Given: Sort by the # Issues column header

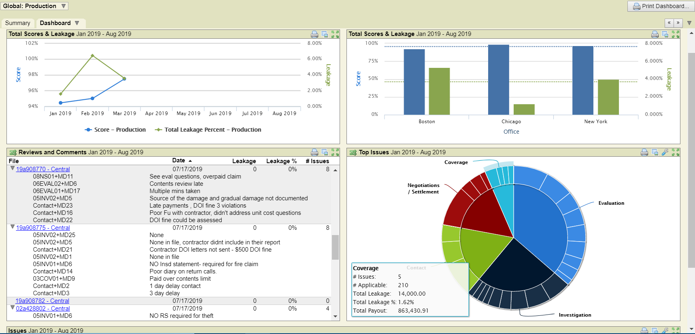Looking at the screenshot, I should (317, 161).
